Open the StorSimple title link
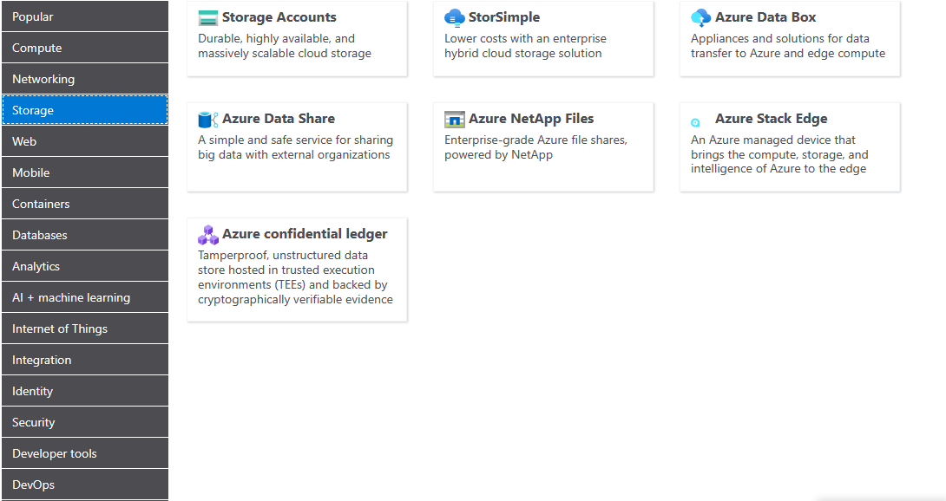 tap(503, 17)
